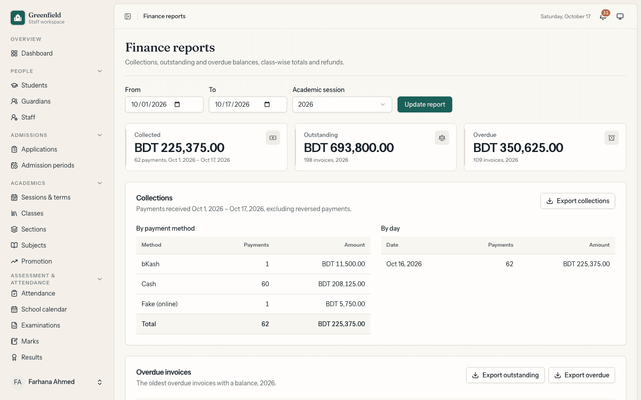
Task: Open Sessions & terms page
Action: click(57, 197)
